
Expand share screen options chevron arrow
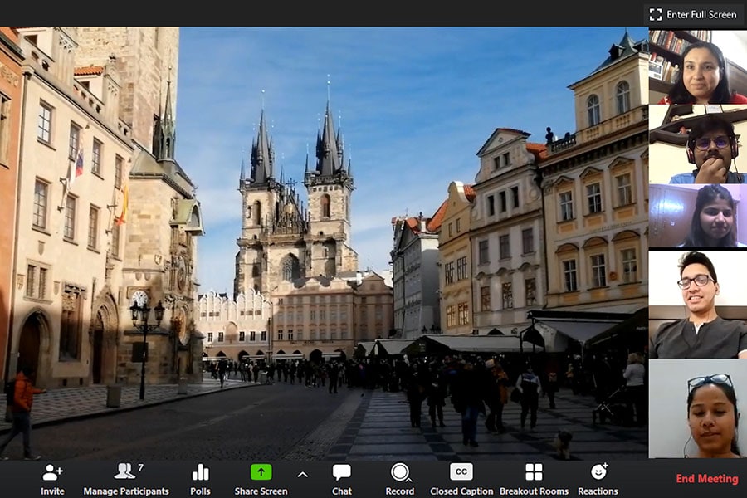302,474
